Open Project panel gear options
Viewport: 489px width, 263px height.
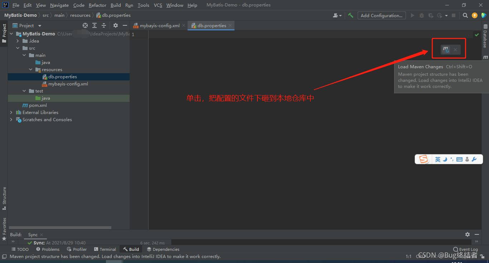[116, 25]
